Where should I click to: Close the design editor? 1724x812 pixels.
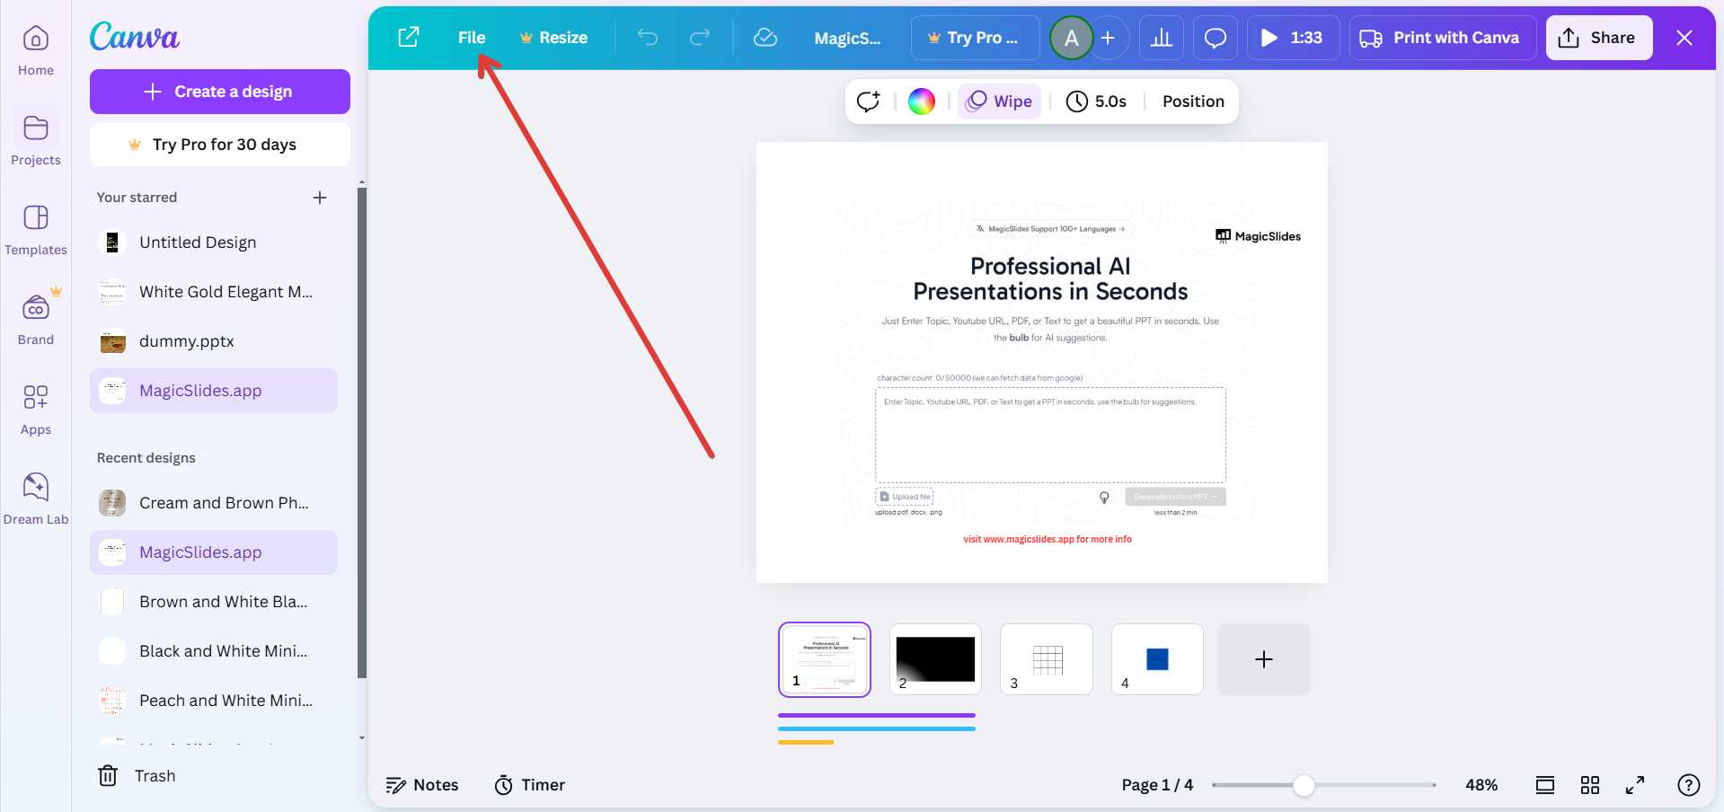click(1684, 38)
